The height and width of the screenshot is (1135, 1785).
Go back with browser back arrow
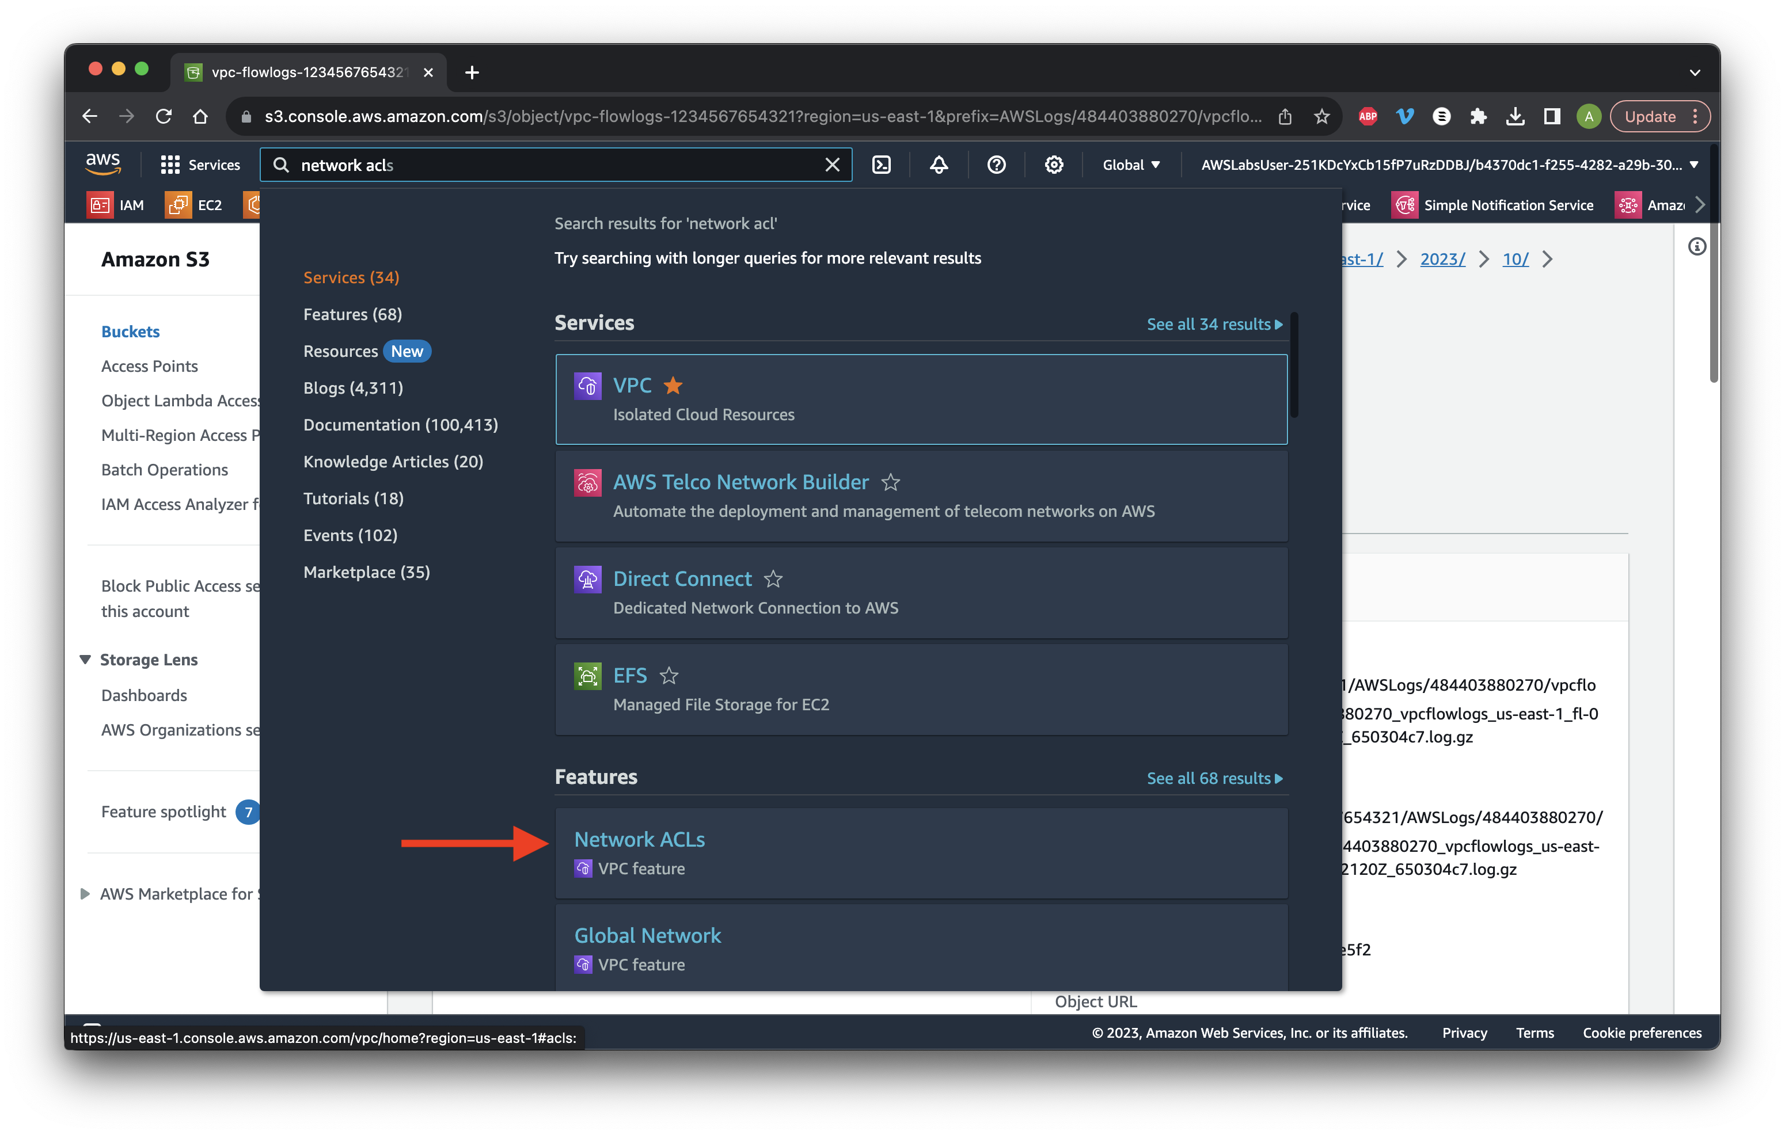90,116
